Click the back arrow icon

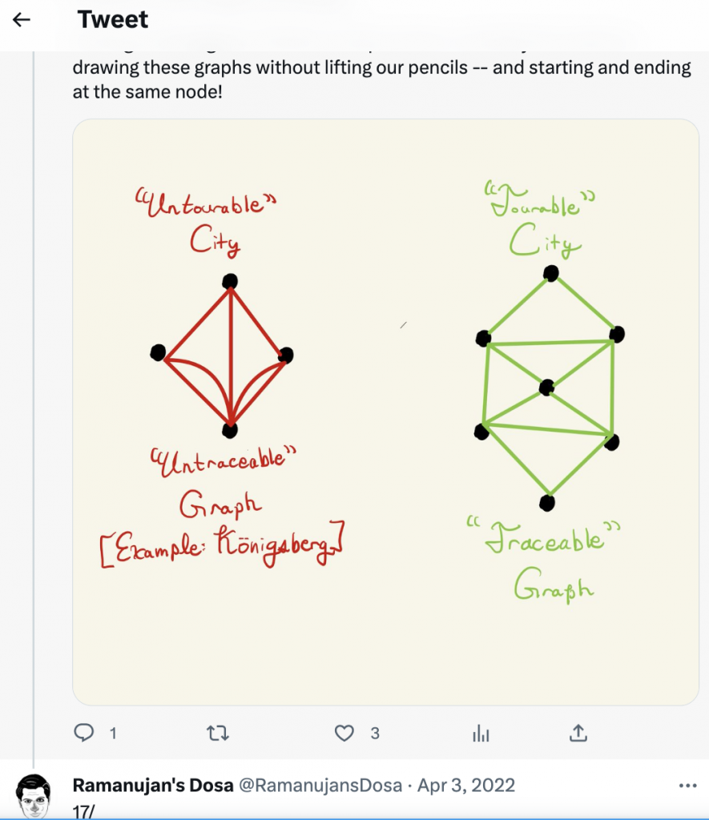22,20
